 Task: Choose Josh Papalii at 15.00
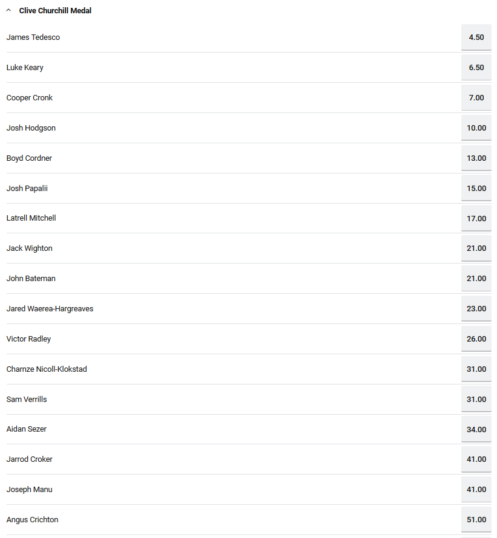click(476, 189)
